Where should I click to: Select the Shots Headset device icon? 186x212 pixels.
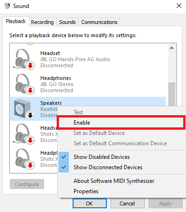pos(23,134)
